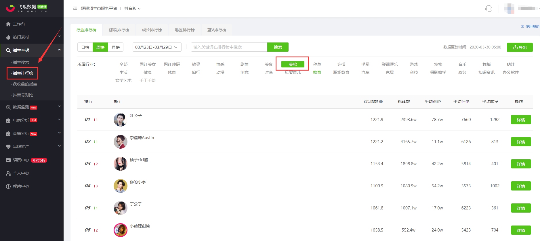Viewport: 540px width, 241px height.
Task: Open 详情 for 丁公子
Action: pos(521,208)
